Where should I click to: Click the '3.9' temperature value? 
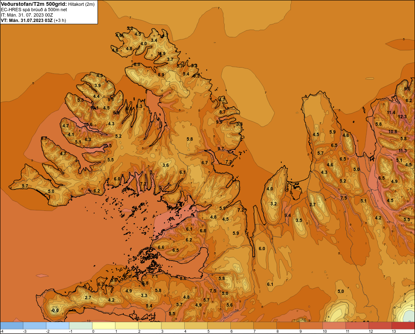pos(98,85)
